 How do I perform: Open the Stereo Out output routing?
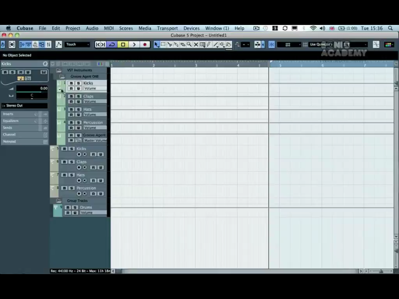pyautogui.click(x=25, y=106)
